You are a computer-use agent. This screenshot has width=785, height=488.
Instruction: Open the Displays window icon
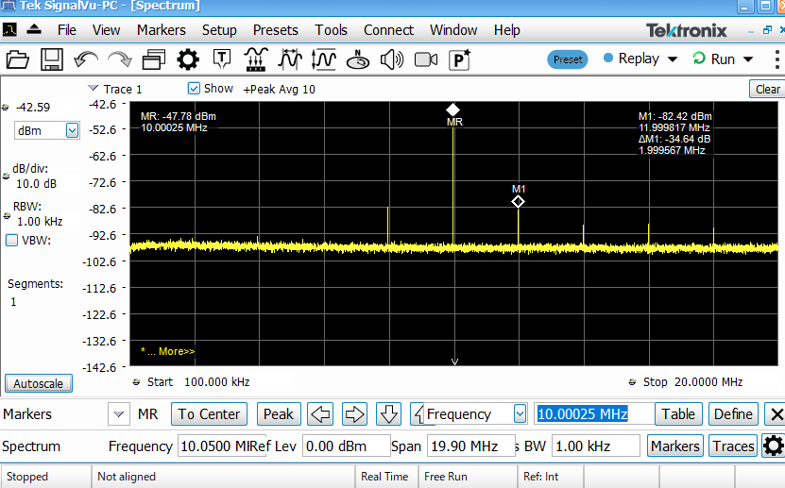tap(154, 59)
